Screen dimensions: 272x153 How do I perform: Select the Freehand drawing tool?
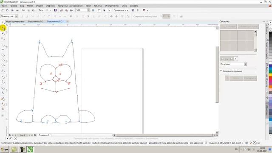click(x=3, y=45)
